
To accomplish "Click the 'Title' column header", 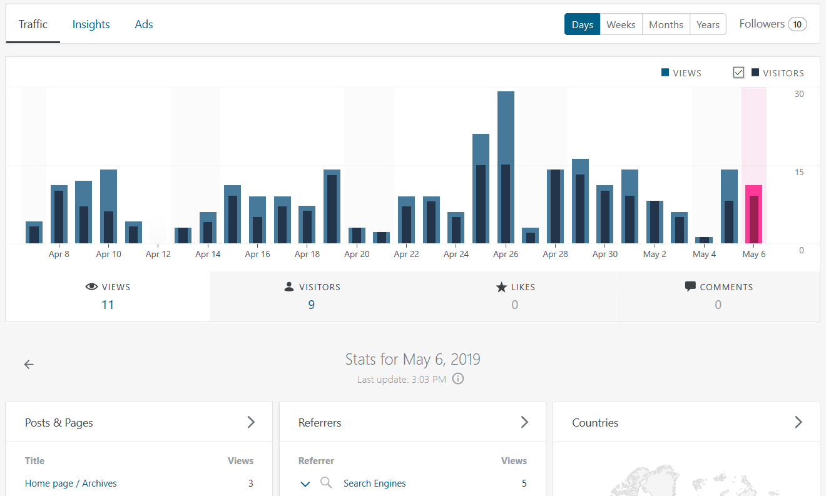I will coord(34,461).
